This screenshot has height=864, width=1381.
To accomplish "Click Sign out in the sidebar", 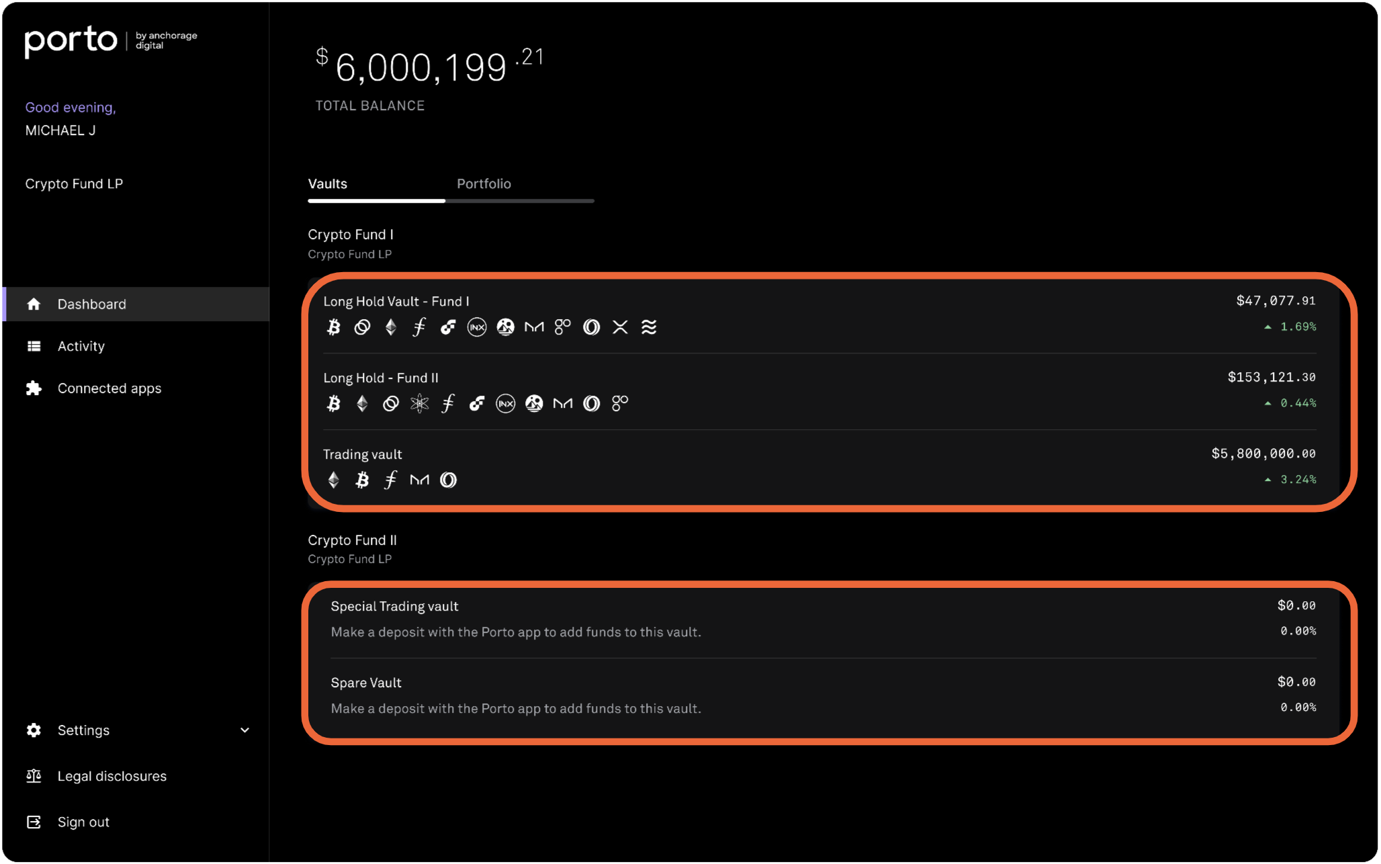I will (83, 822).
